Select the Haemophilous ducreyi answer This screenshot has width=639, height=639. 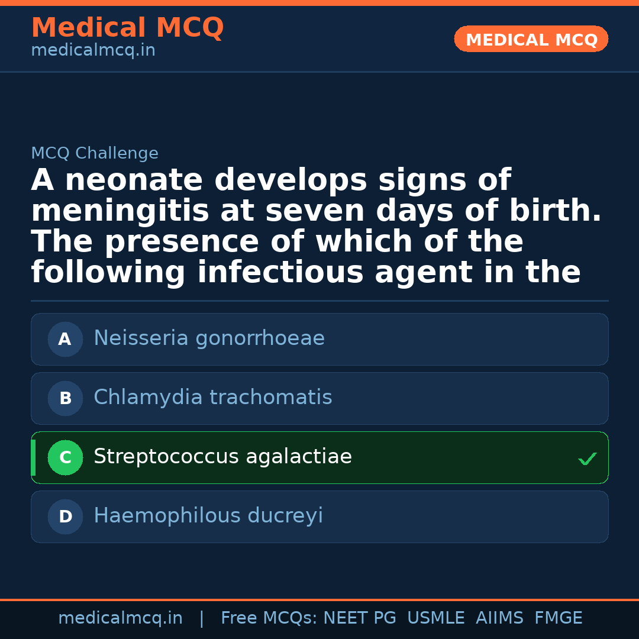(x=208, y=516)
